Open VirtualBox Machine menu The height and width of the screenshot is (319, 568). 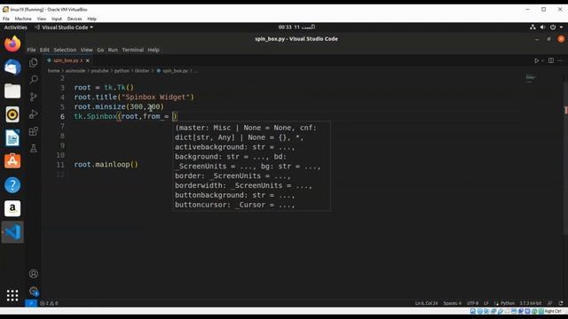click(23, 19)
